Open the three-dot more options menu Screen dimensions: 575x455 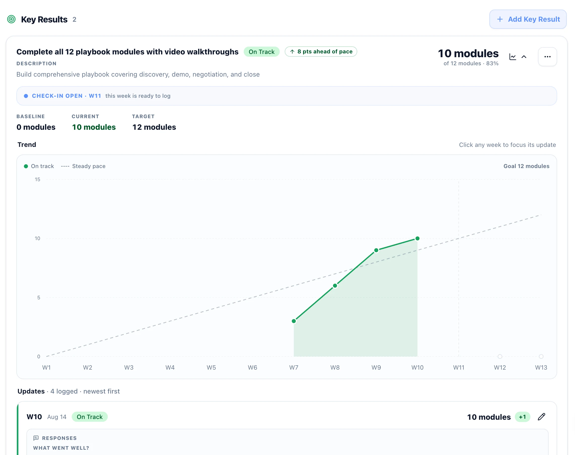[547, 57]
